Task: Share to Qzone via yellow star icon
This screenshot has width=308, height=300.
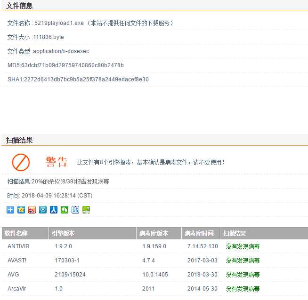Action: (x=21, y=210)
